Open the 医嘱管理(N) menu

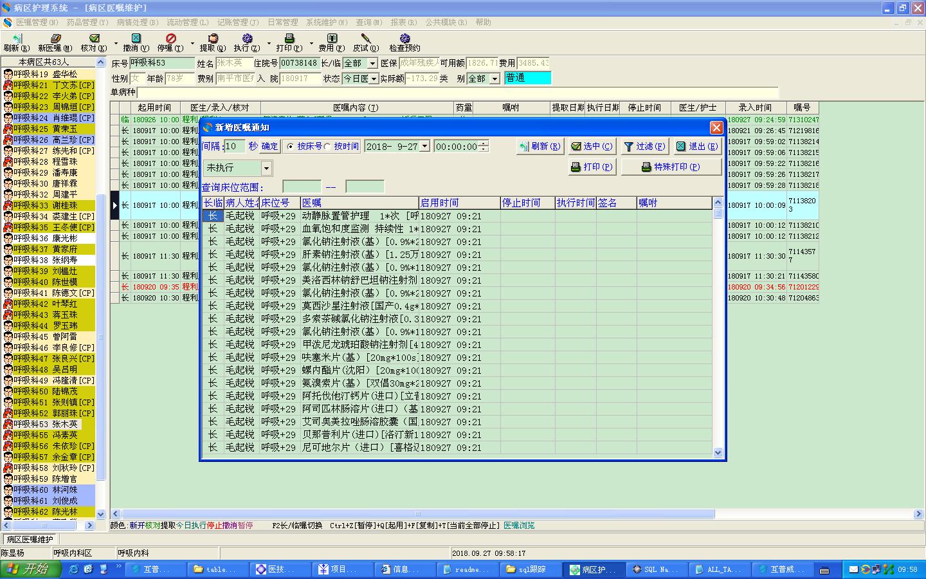(37, 23)
